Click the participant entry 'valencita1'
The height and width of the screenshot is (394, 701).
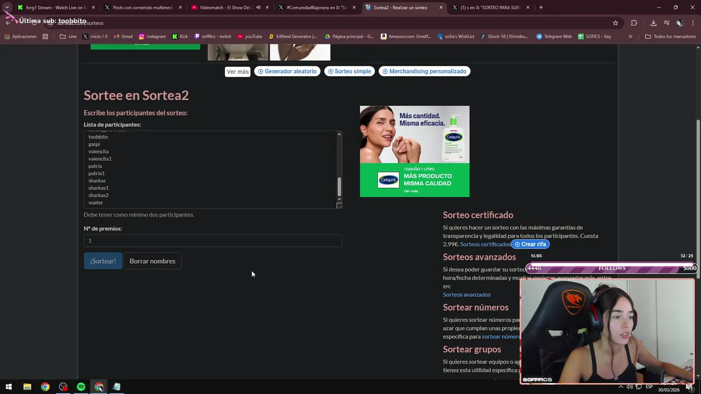click(x=100, y=159)
